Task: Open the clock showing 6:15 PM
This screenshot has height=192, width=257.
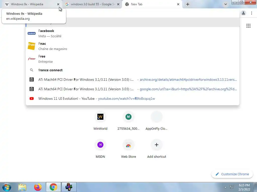Action: point(244,187)
